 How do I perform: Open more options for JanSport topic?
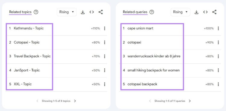(x=105, y=70)
